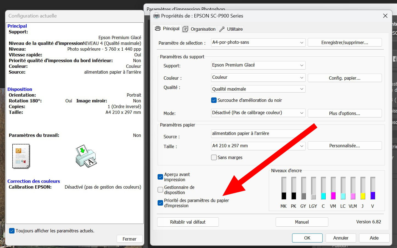Click the Organisation tab page icon
The height and width of the screenshot is (248, 397).
(x=185, y=29)
